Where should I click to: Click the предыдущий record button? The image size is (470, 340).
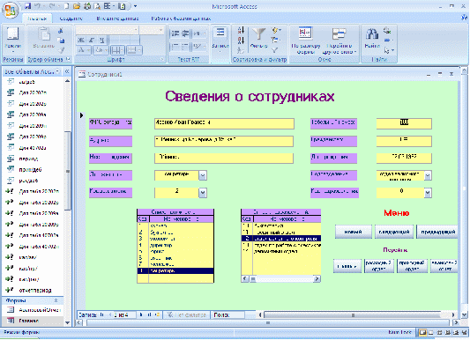coord(437,232)
